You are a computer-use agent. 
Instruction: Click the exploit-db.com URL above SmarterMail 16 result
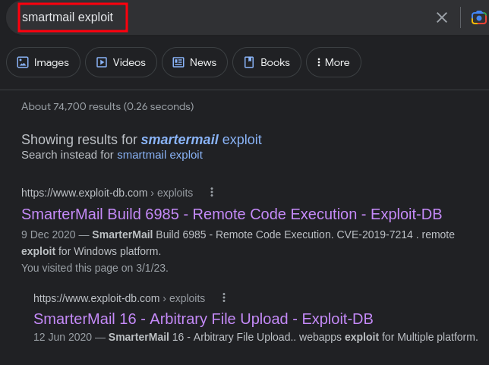(x=119, y=298)
